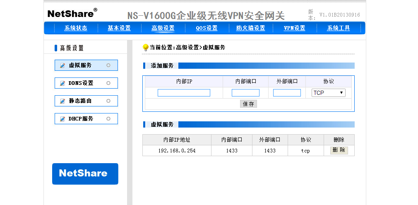Click the 保存 button
418x205 pixels.
click(248, 104)
